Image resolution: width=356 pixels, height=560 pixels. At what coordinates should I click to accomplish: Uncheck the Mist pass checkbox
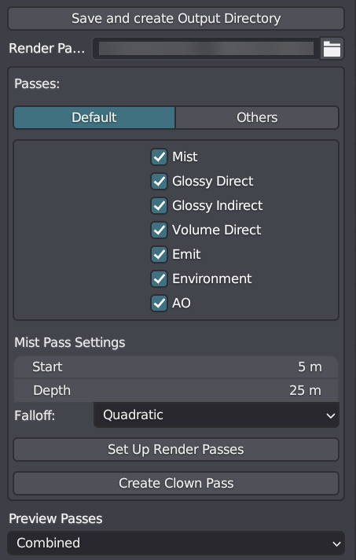[x=159, y=157]
